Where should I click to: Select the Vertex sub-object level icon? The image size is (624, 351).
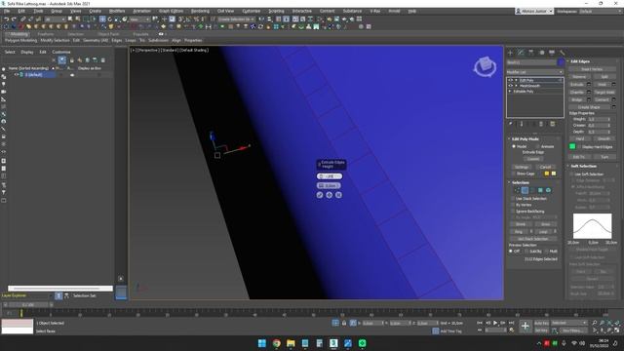[x=517, y=190]
